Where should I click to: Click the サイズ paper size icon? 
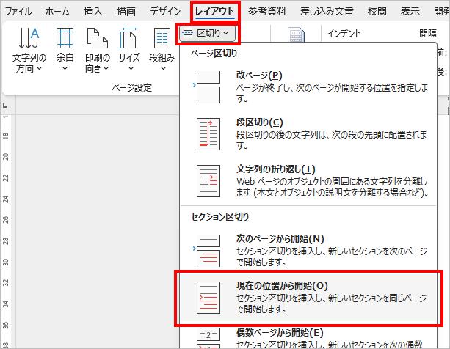[x=128, y=38]
